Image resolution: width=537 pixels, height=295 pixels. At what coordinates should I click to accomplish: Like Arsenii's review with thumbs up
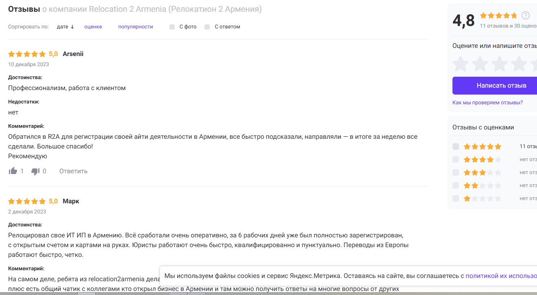click(13, 171)
